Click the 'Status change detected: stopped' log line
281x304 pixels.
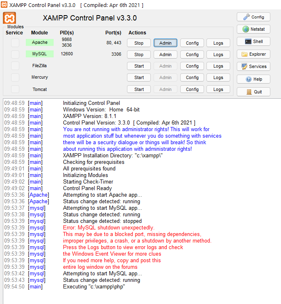[102, 221]
